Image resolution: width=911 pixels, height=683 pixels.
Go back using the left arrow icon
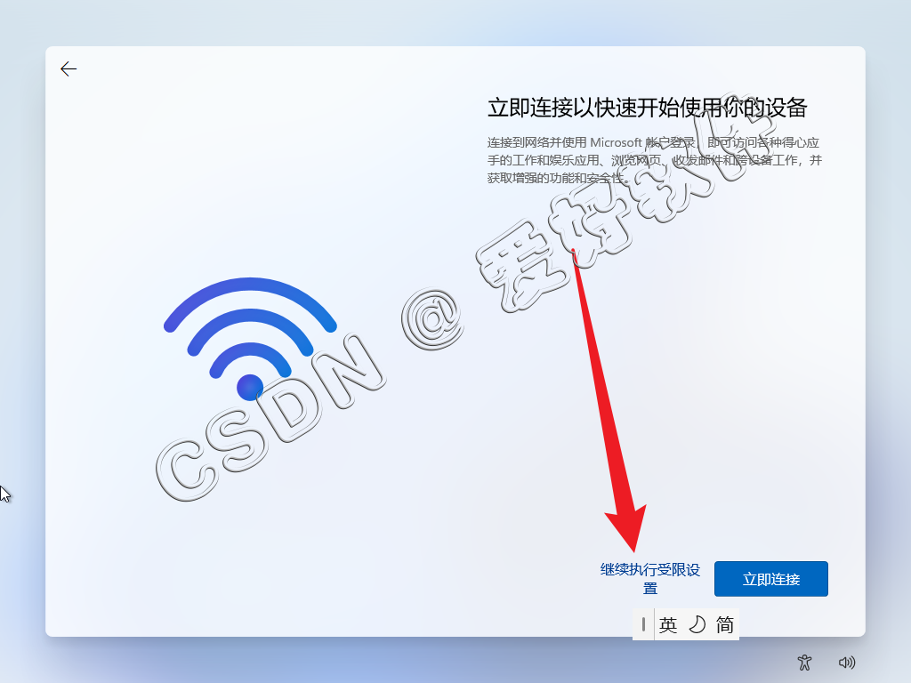pos(69,69)
